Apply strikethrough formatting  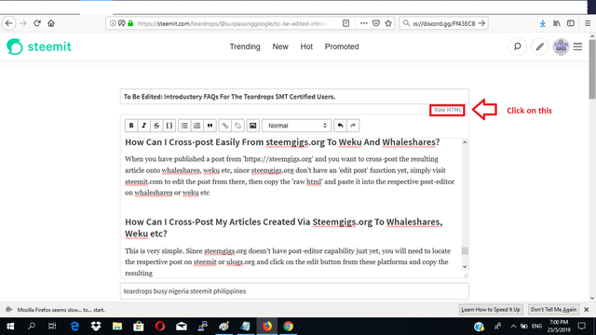[x=156, y=126]
